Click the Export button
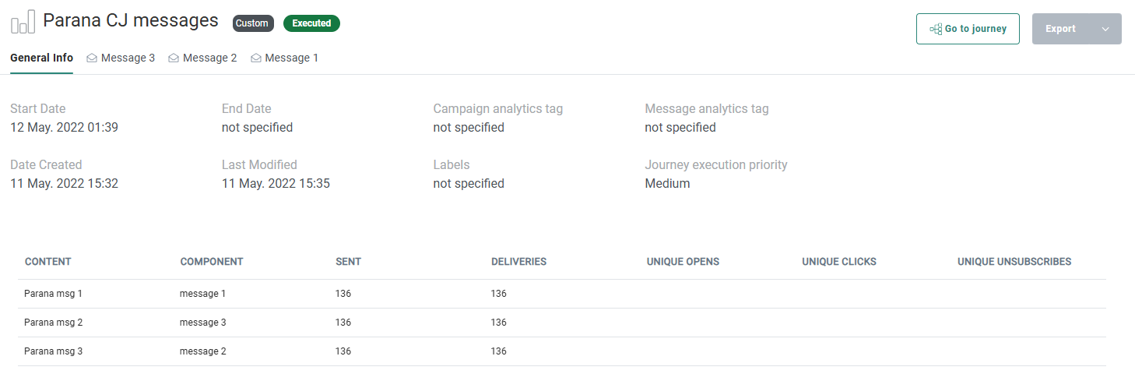The width and height of the screenshot is (1135, 388). click(x=1060, y=29)
